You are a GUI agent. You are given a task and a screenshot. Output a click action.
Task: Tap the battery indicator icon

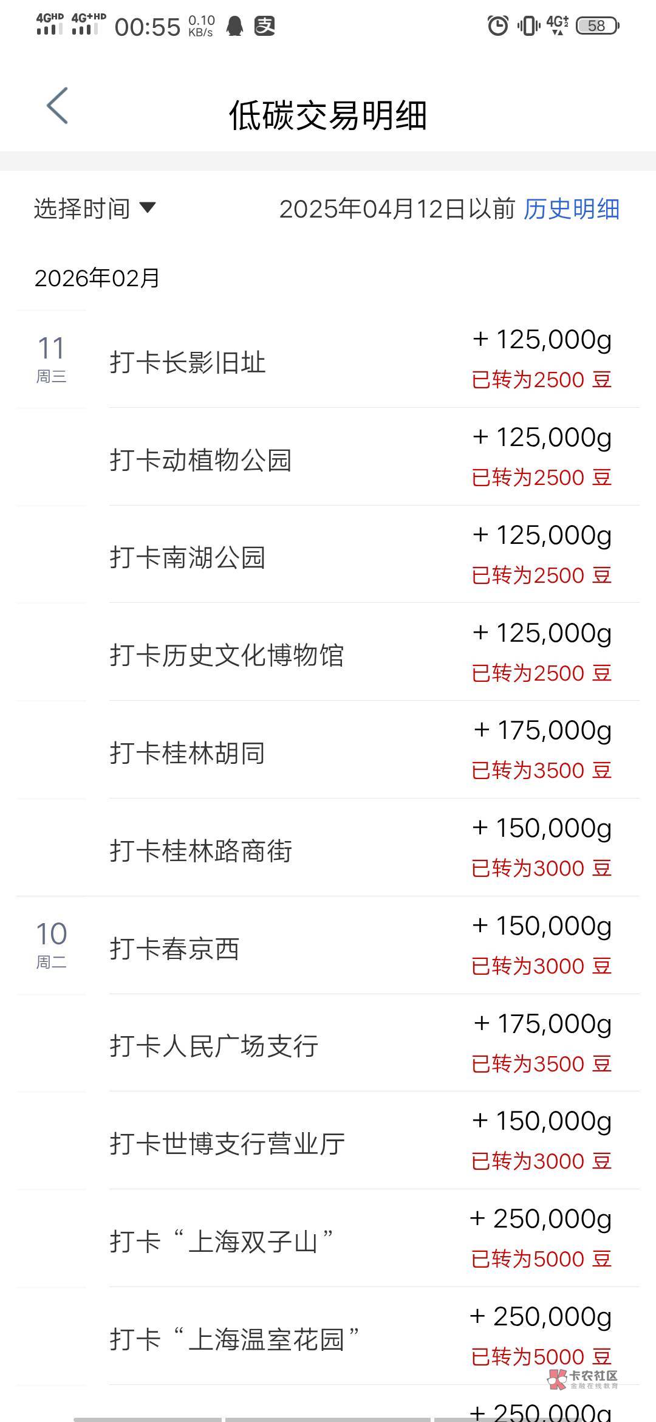pyautogui.click(x=597, y=26)
